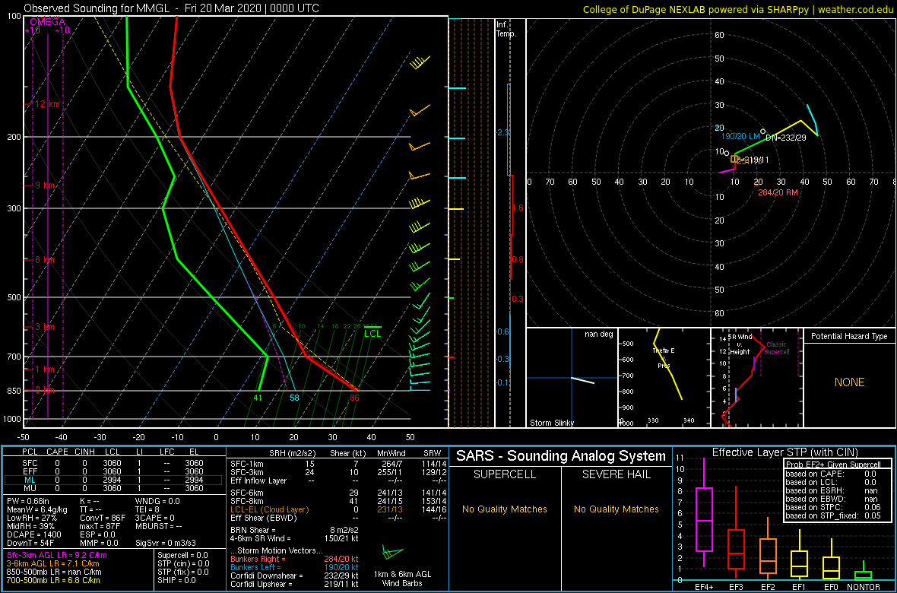Click the '190/20 LM' hodograph label
This screenshot has width=897, height=593.
pyautogui.click(x=740, y=135)
